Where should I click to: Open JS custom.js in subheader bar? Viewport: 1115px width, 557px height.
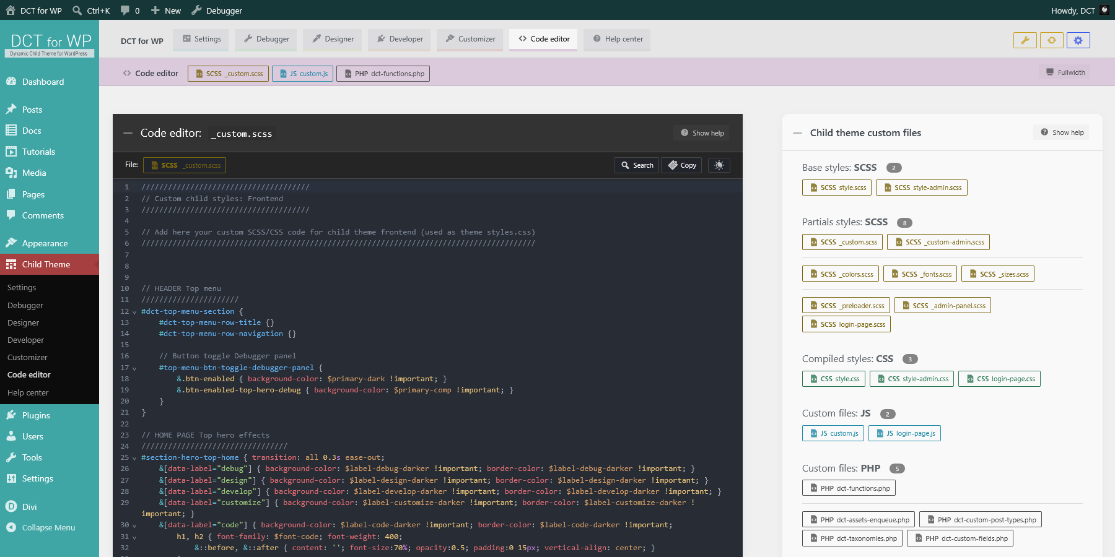click(303, 74)
